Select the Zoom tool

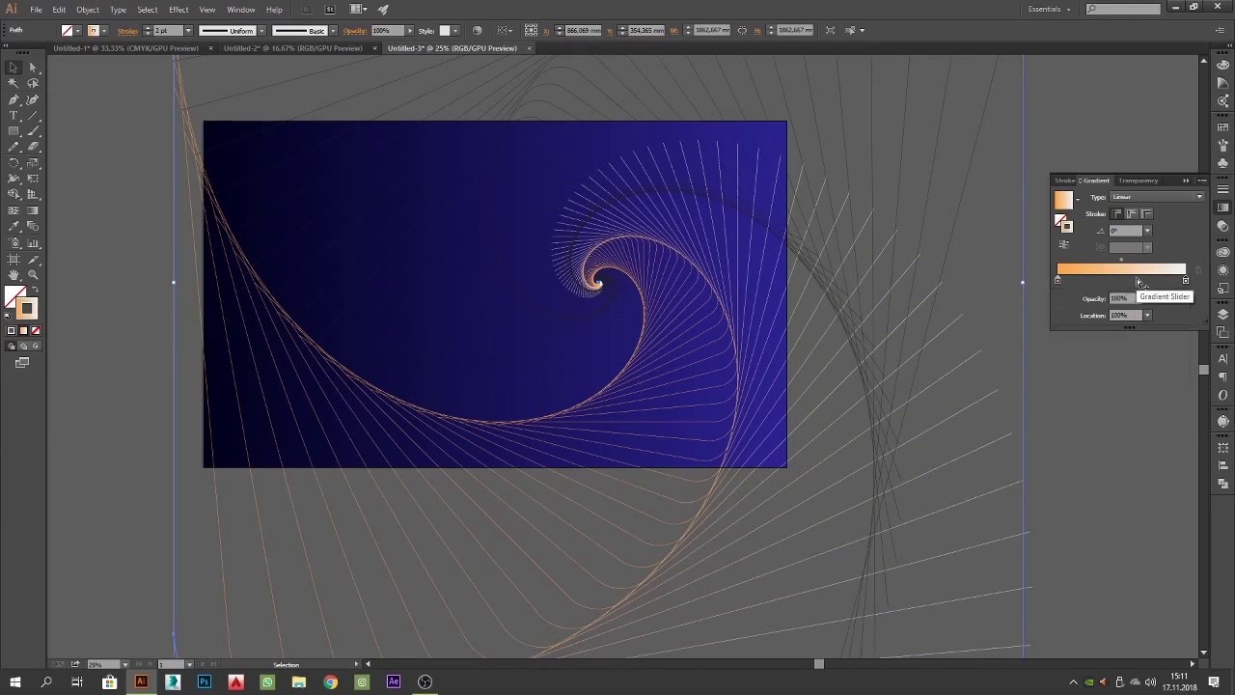point(33,274)
